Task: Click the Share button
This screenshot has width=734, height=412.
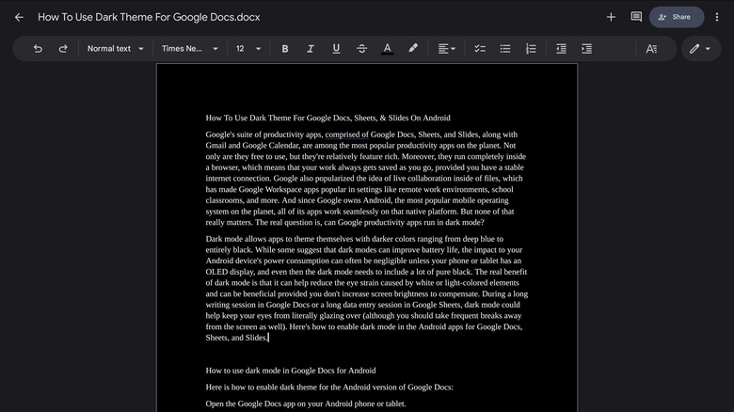Action: (x=677, y=17)
